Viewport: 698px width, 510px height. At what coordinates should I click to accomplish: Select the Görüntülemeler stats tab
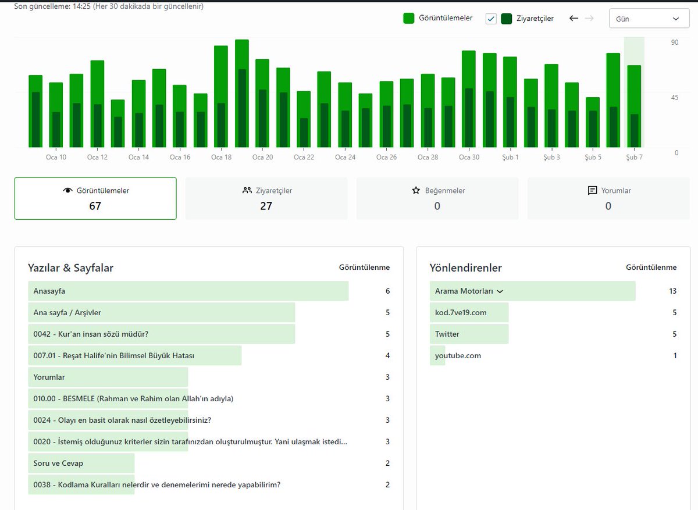[x=95, y=198]
